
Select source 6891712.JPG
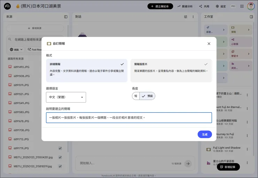click(21, 139)
